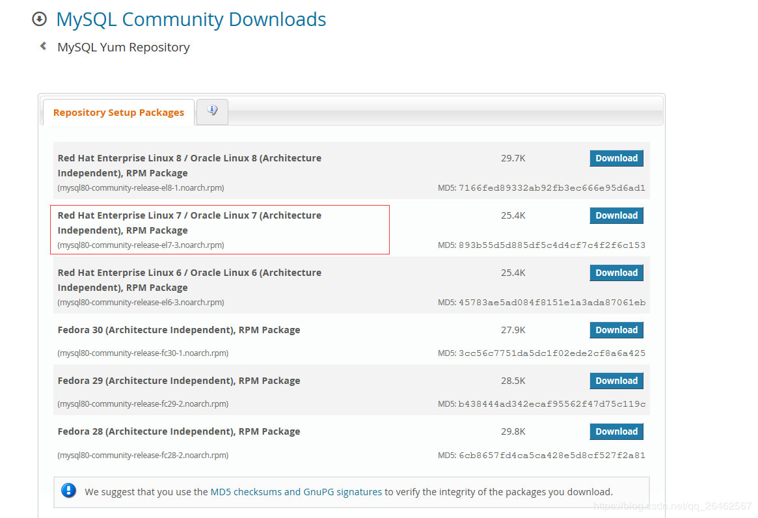Download the Fedora 28 RPM package

point(616,431)
